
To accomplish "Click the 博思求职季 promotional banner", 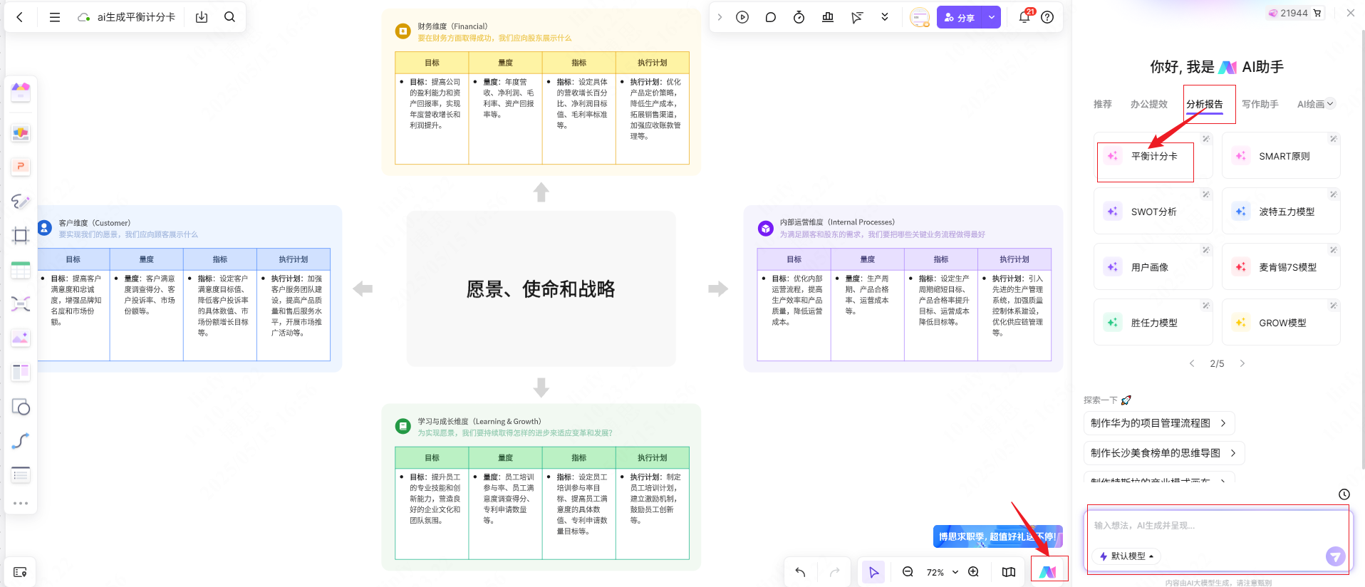I will point(997,536).
